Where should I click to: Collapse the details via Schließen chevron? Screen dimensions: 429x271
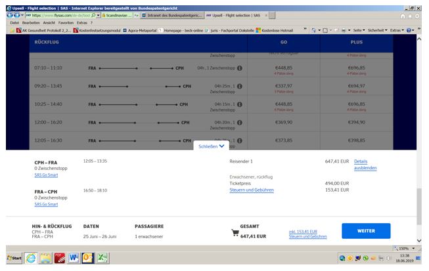coord(212,146)
